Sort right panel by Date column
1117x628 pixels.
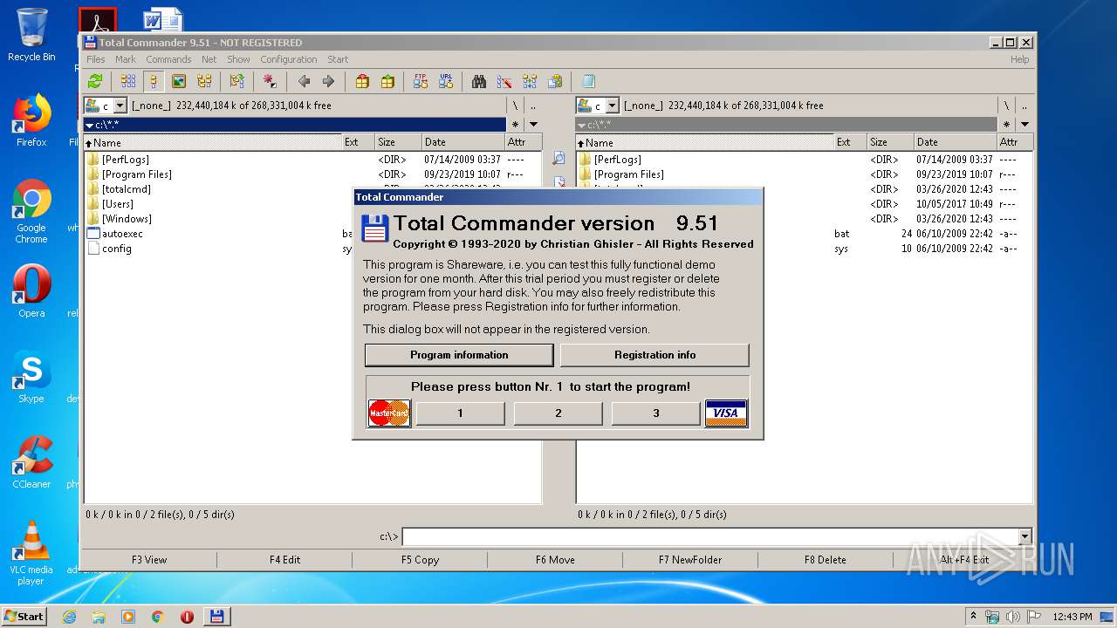click(956, 142)
